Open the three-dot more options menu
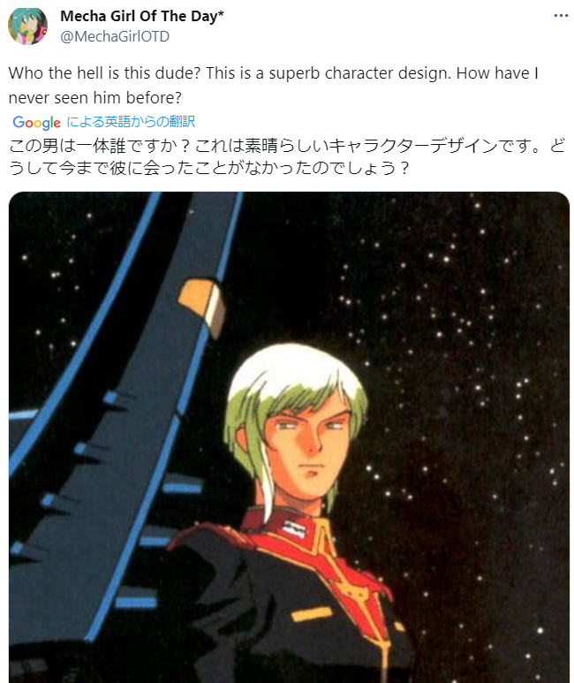This screenshot has width=574, height=683. tap(561, 16)
